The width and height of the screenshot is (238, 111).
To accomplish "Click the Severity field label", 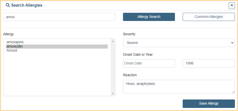I will 129,34.
